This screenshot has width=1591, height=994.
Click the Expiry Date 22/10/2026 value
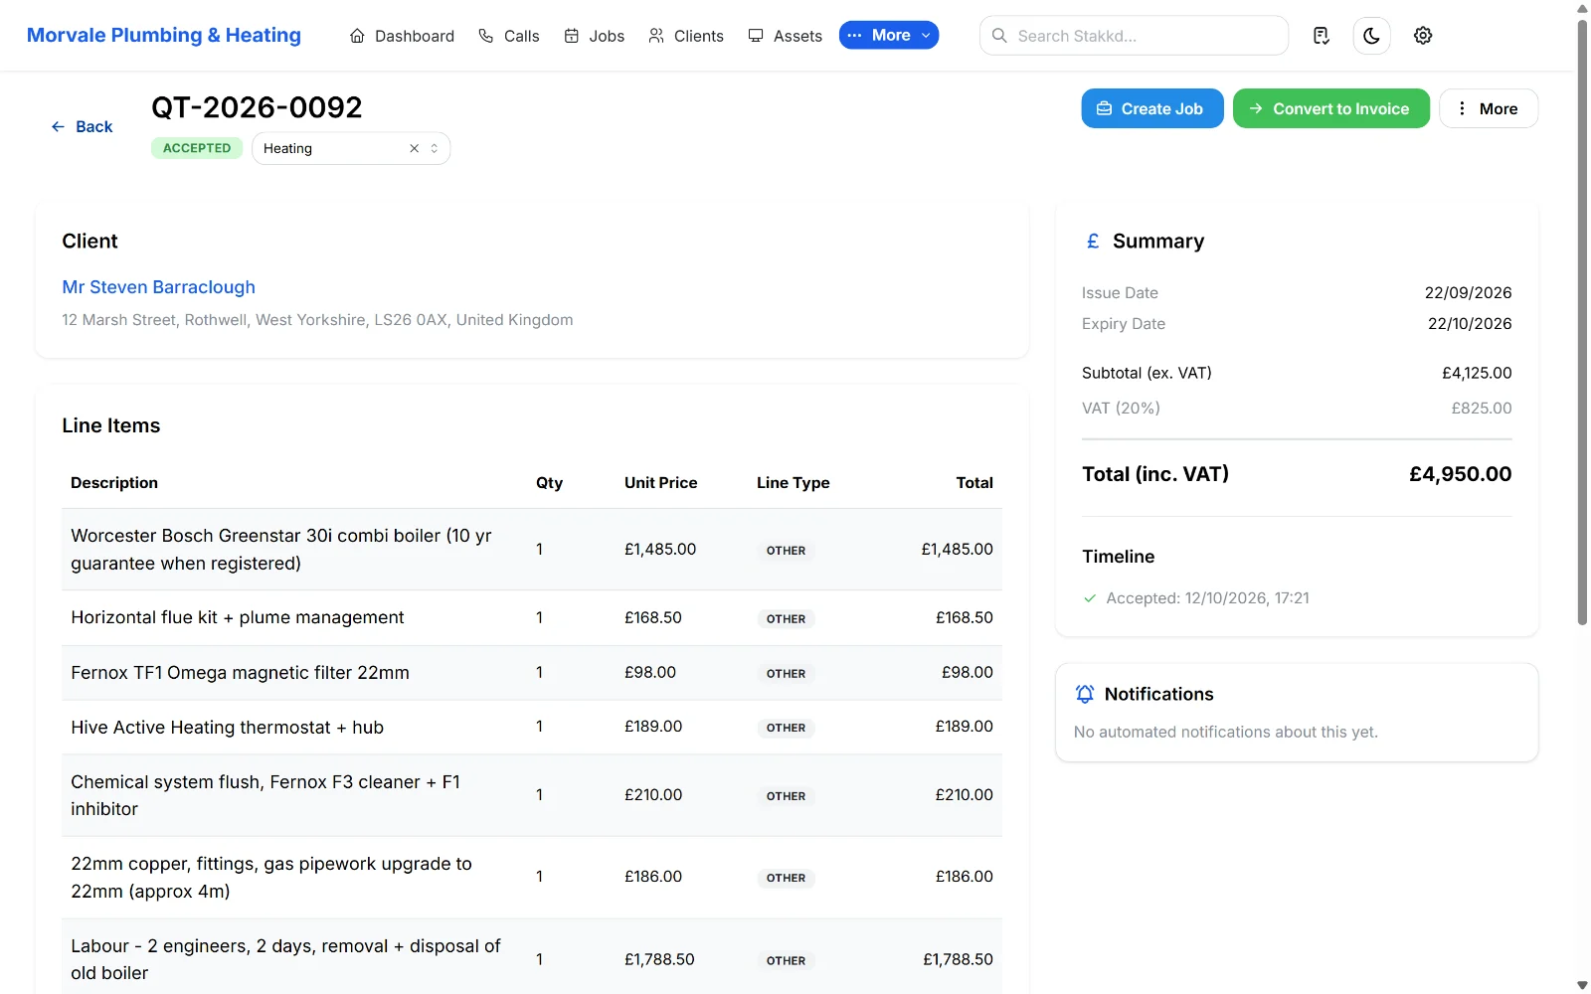(1470, 324)
